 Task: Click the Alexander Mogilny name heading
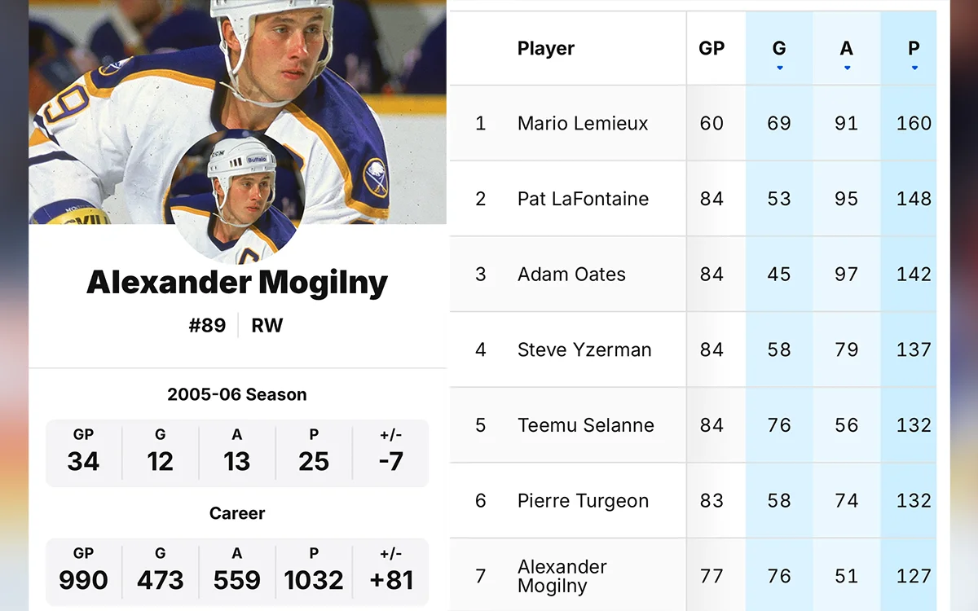click(237, 283)
